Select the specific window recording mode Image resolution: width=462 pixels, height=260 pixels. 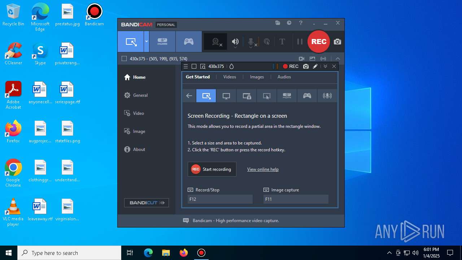pos(247,96)
